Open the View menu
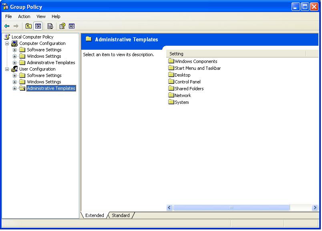Screen dimensions: 322x231 pos(41,16)
